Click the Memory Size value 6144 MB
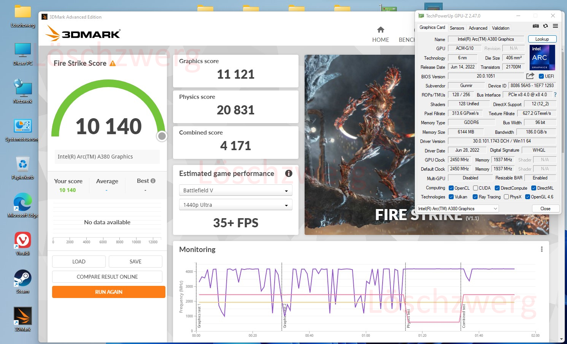 point(465,132)
